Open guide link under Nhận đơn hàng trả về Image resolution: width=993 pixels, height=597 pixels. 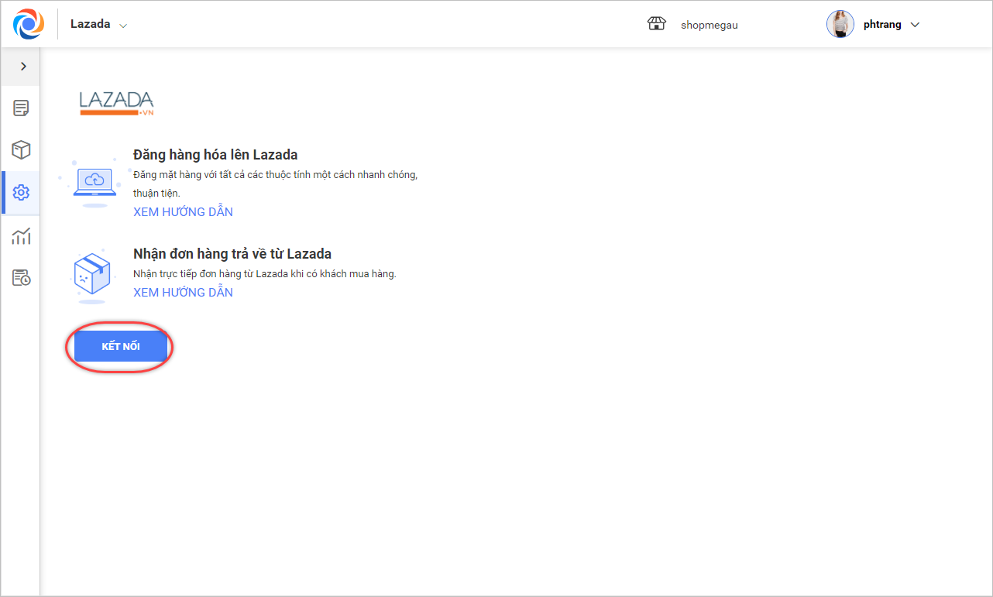pyautogui.click(x=183, y=292)
